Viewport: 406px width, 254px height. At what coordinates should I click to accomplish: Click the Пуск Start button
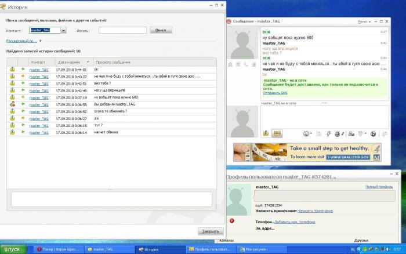coord(13,249)
